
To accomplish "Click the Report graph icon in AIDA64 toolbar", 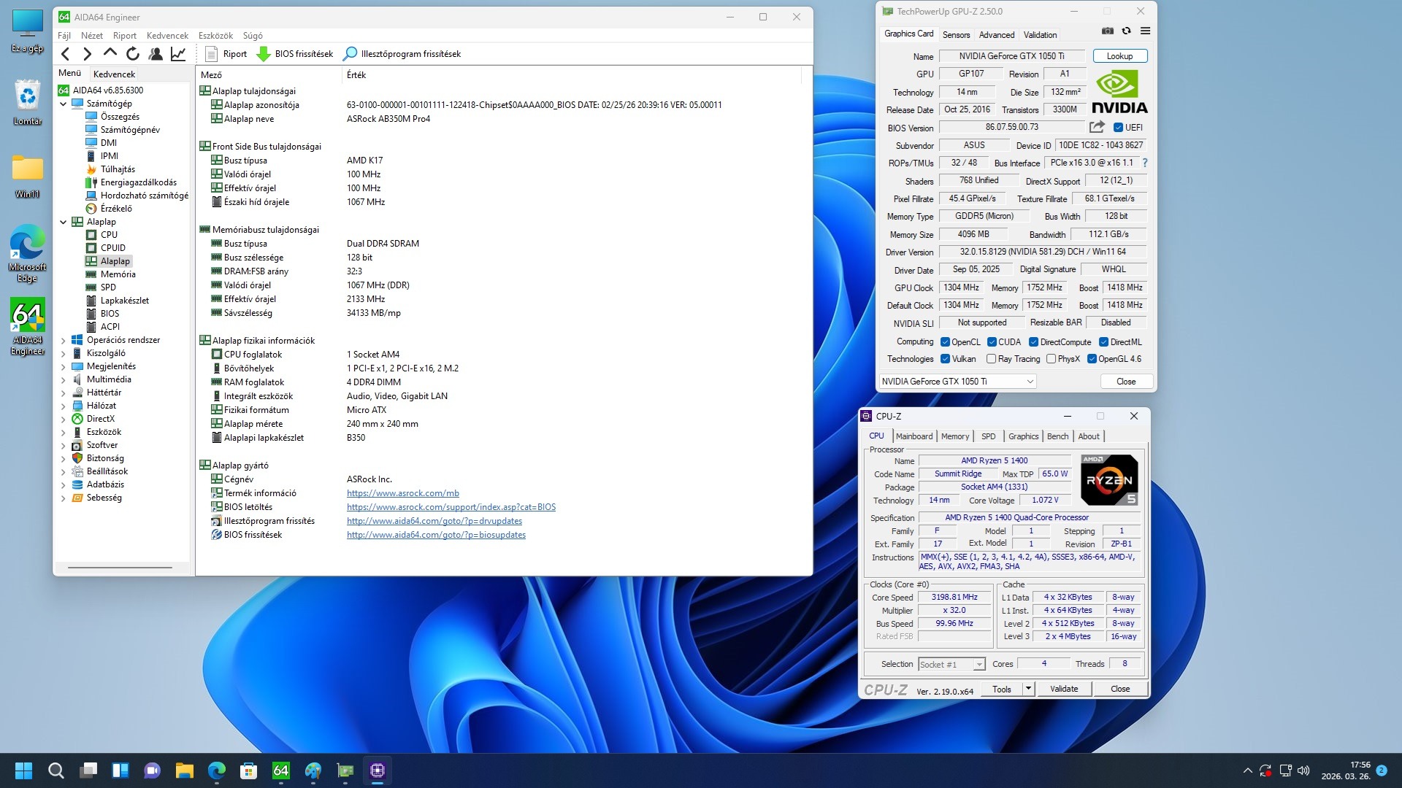I will point(178,53).
